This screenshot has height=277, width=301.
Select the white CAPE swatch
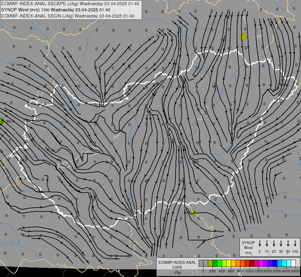pyautogui.click(x=294, y=263)
